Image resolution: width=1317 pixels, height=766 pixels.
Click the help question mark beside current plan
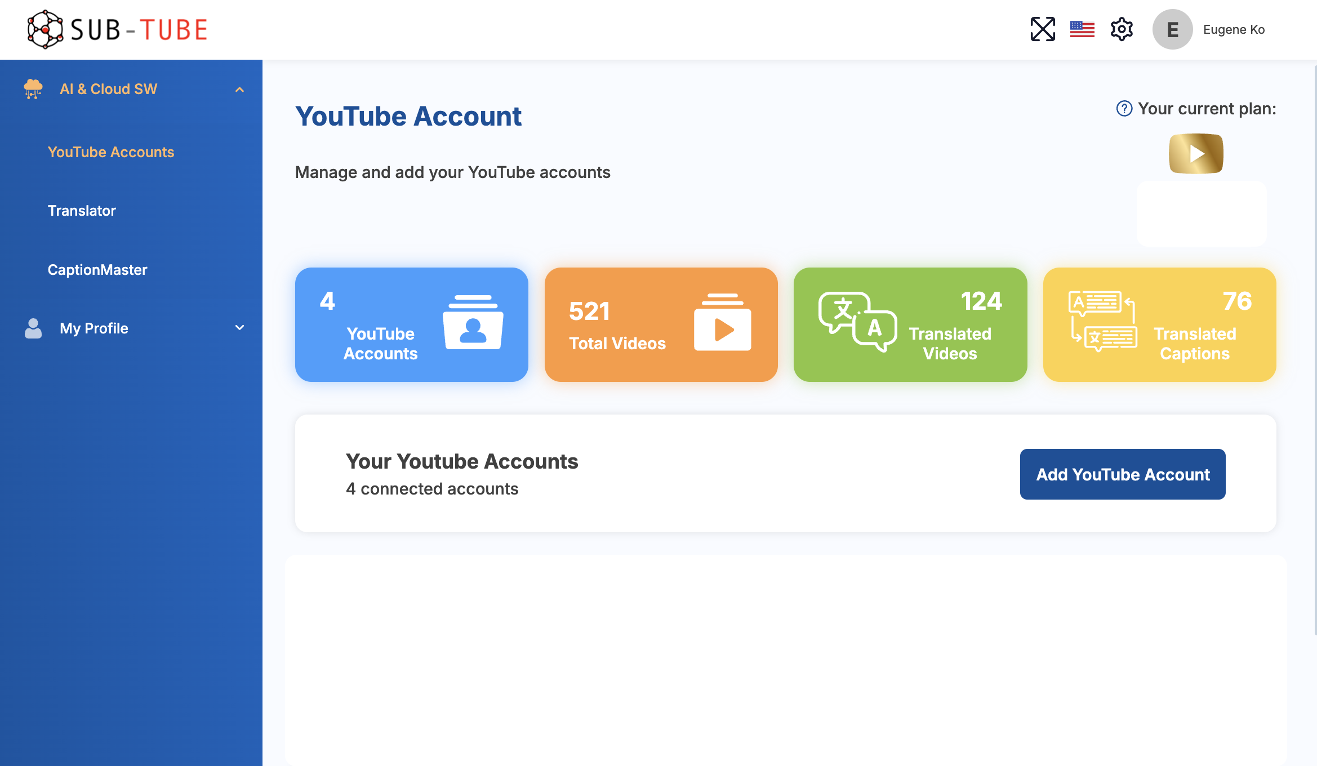(1124, 108)
